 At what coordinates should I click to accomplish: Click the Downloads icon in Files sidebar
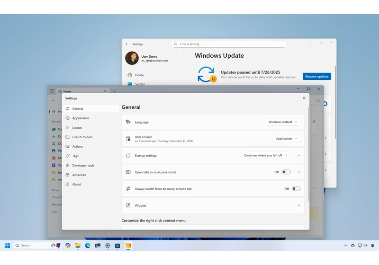(x=54, y=136)
